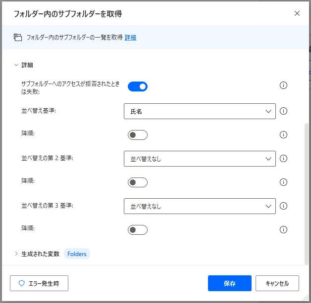The image size is (311, 303).
Task: Enable 降順 toggle under 並べ替えの第 3 基準
Action: pos(138,230)
